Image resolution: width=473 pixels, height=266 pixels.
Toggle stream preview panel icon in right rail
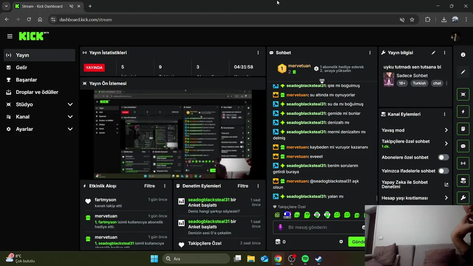463,94
